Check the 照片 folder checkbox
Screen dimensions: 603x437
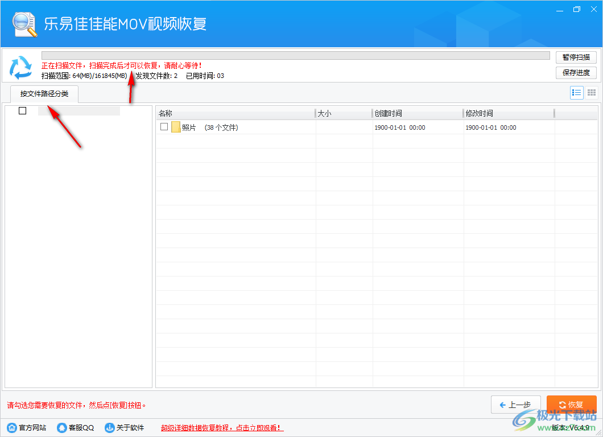click(x=164, y=126)
